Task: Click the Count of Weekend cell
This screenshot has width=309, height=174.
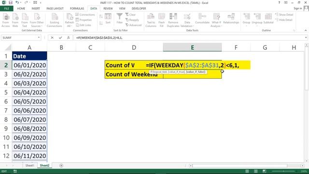Action: (134, 74)
